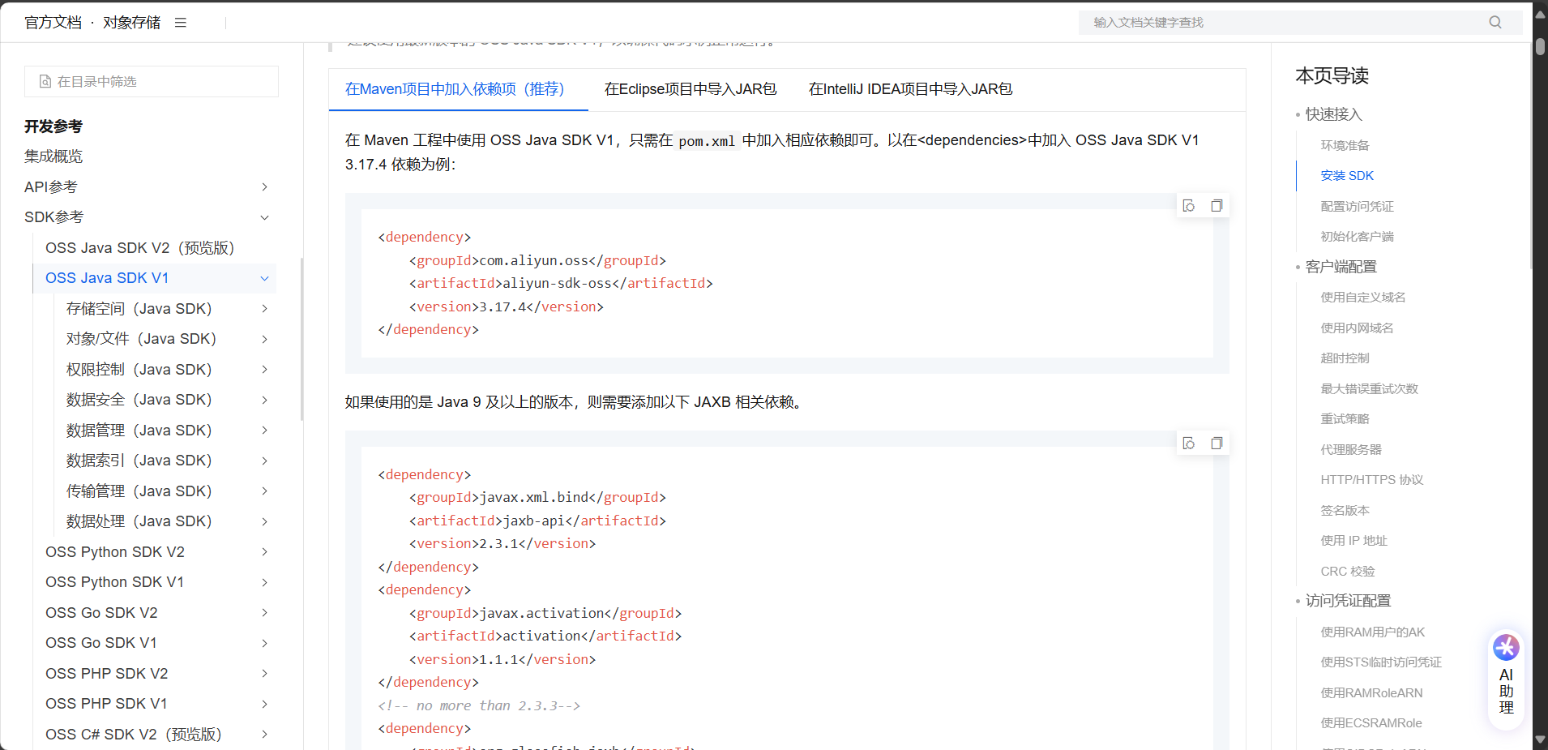Open OSS Java SDK V2 (预览版) entry
The image size is (1548, 750).
point(140,248)
